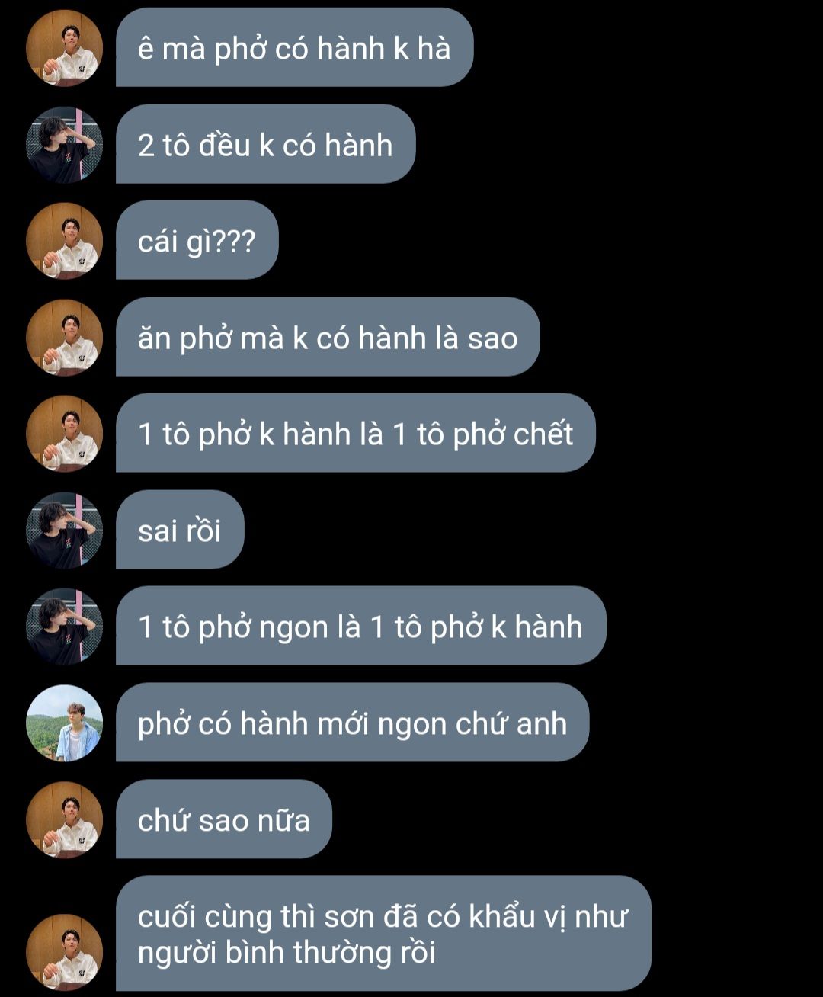This screenshot has height=997, width=823.
Task: Tap avatar beside "1 tô phở ngon" message
Action: click(64, 627)
